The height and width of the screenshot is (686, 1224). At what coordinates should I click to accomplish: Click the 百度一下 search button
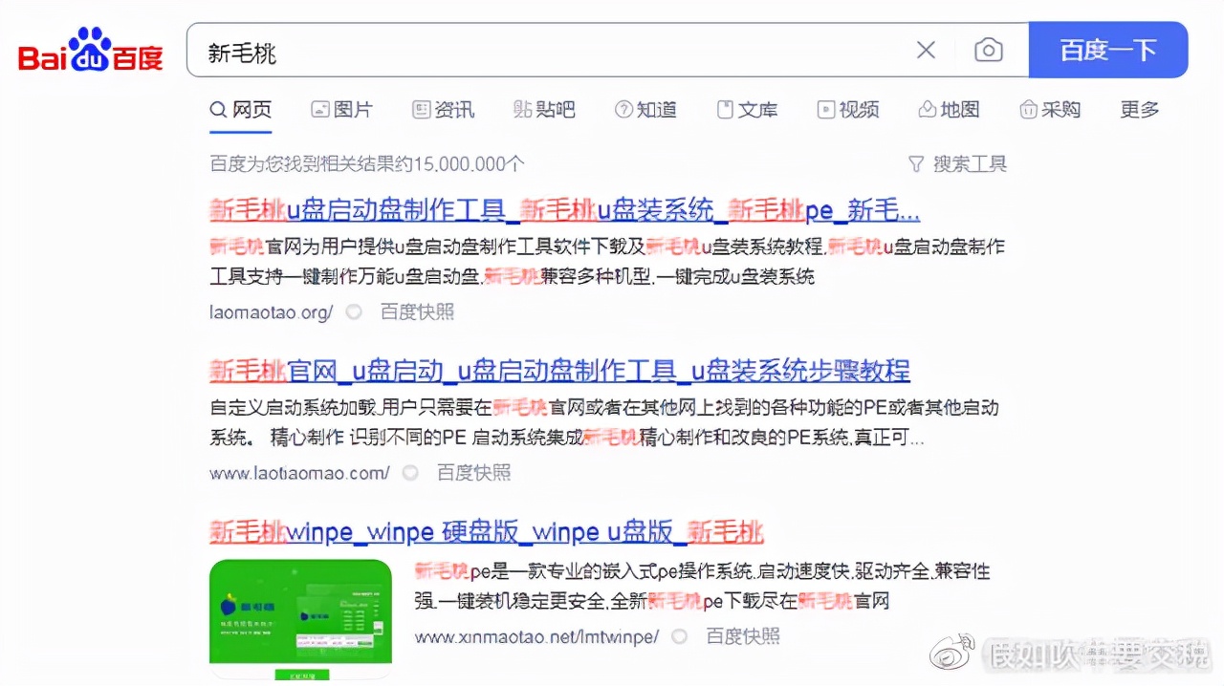pos(1108,50)
